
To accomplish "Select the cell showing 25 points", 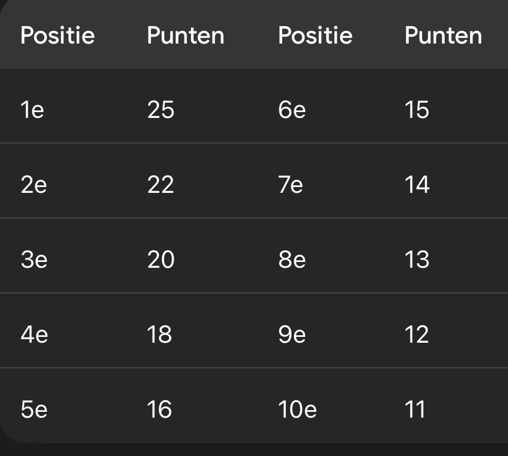I will [160, 110].
